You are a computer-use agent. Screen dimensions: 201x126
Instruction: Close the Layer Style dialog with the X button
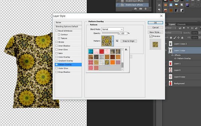coord(161,16)
